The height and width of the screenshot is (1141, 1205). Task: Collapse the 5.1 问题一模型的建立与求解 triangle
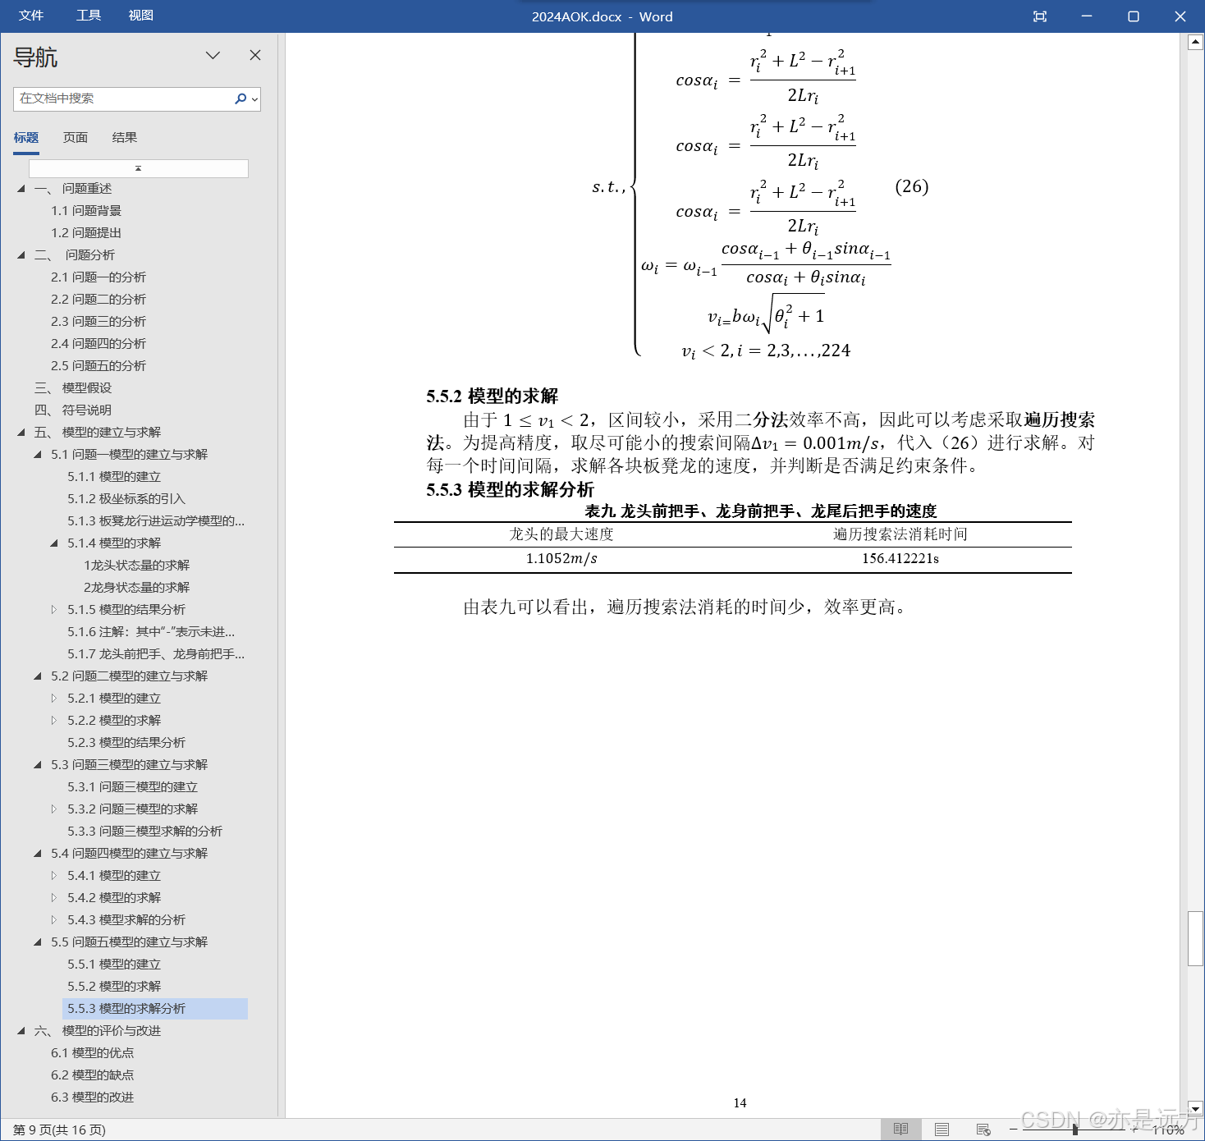tap(38, 455)
